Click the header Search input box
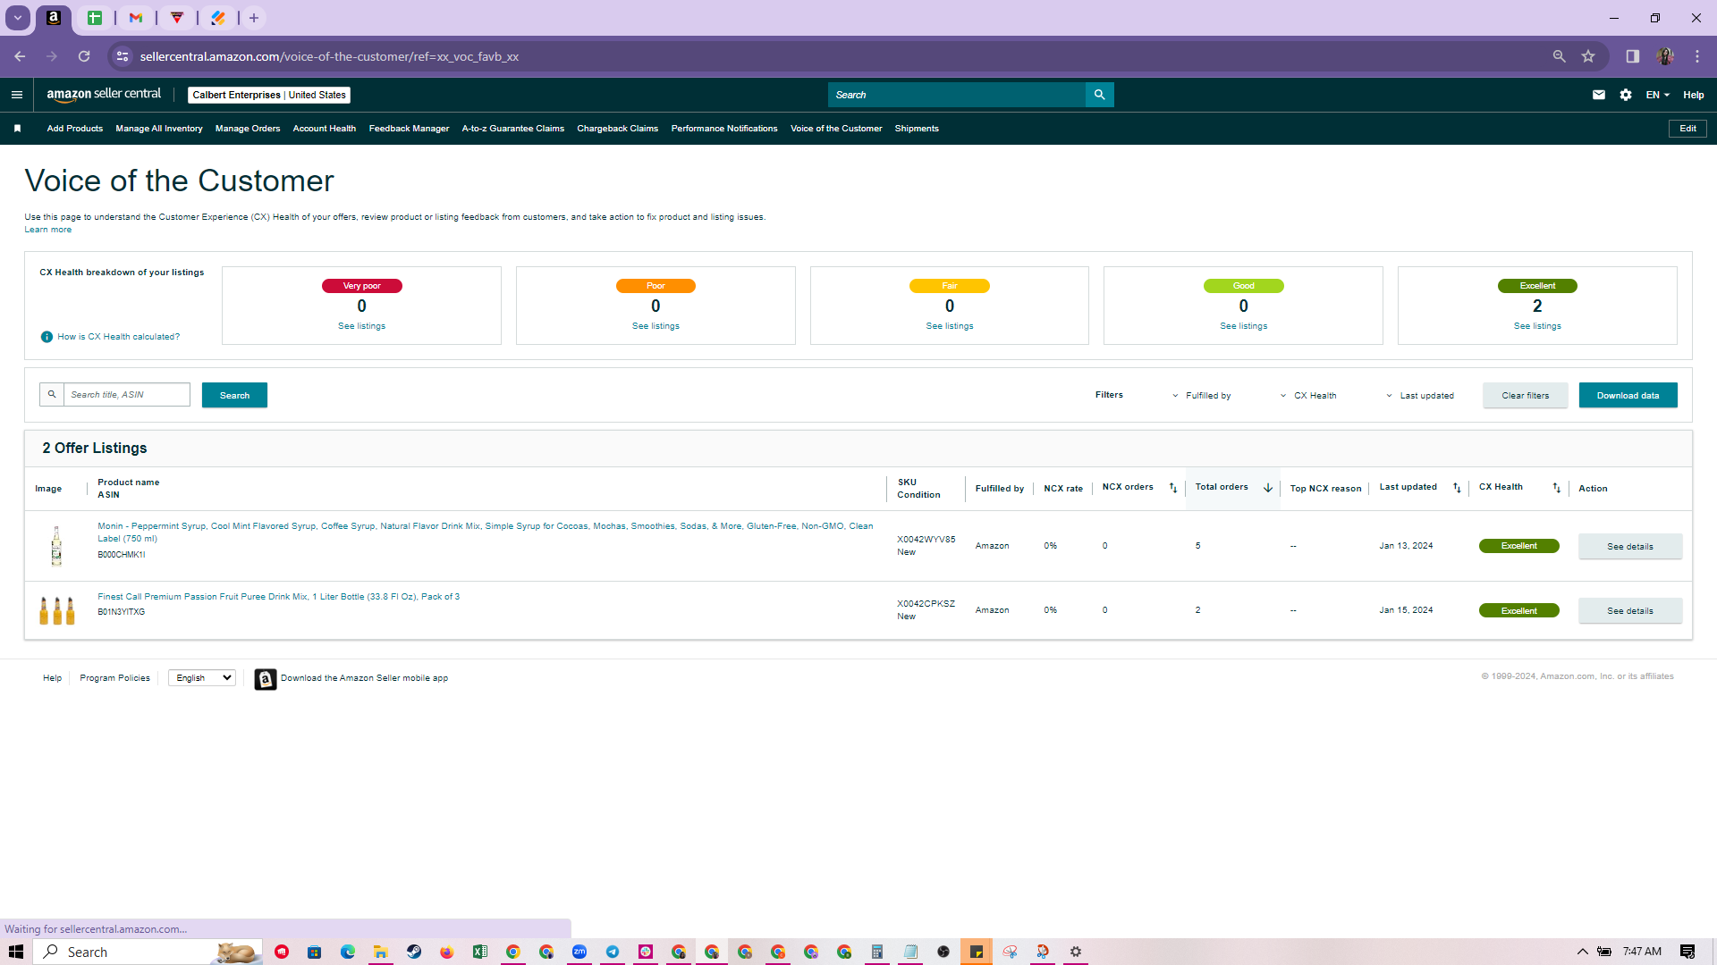Image resolution: width=1717 pixels, height=965 pixels. 957,95
